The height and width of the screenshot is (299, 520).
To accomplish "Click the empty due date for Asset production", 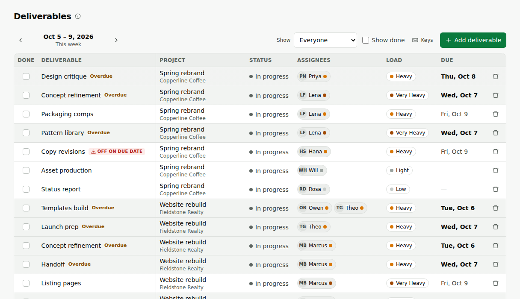I will pos(444,170).
